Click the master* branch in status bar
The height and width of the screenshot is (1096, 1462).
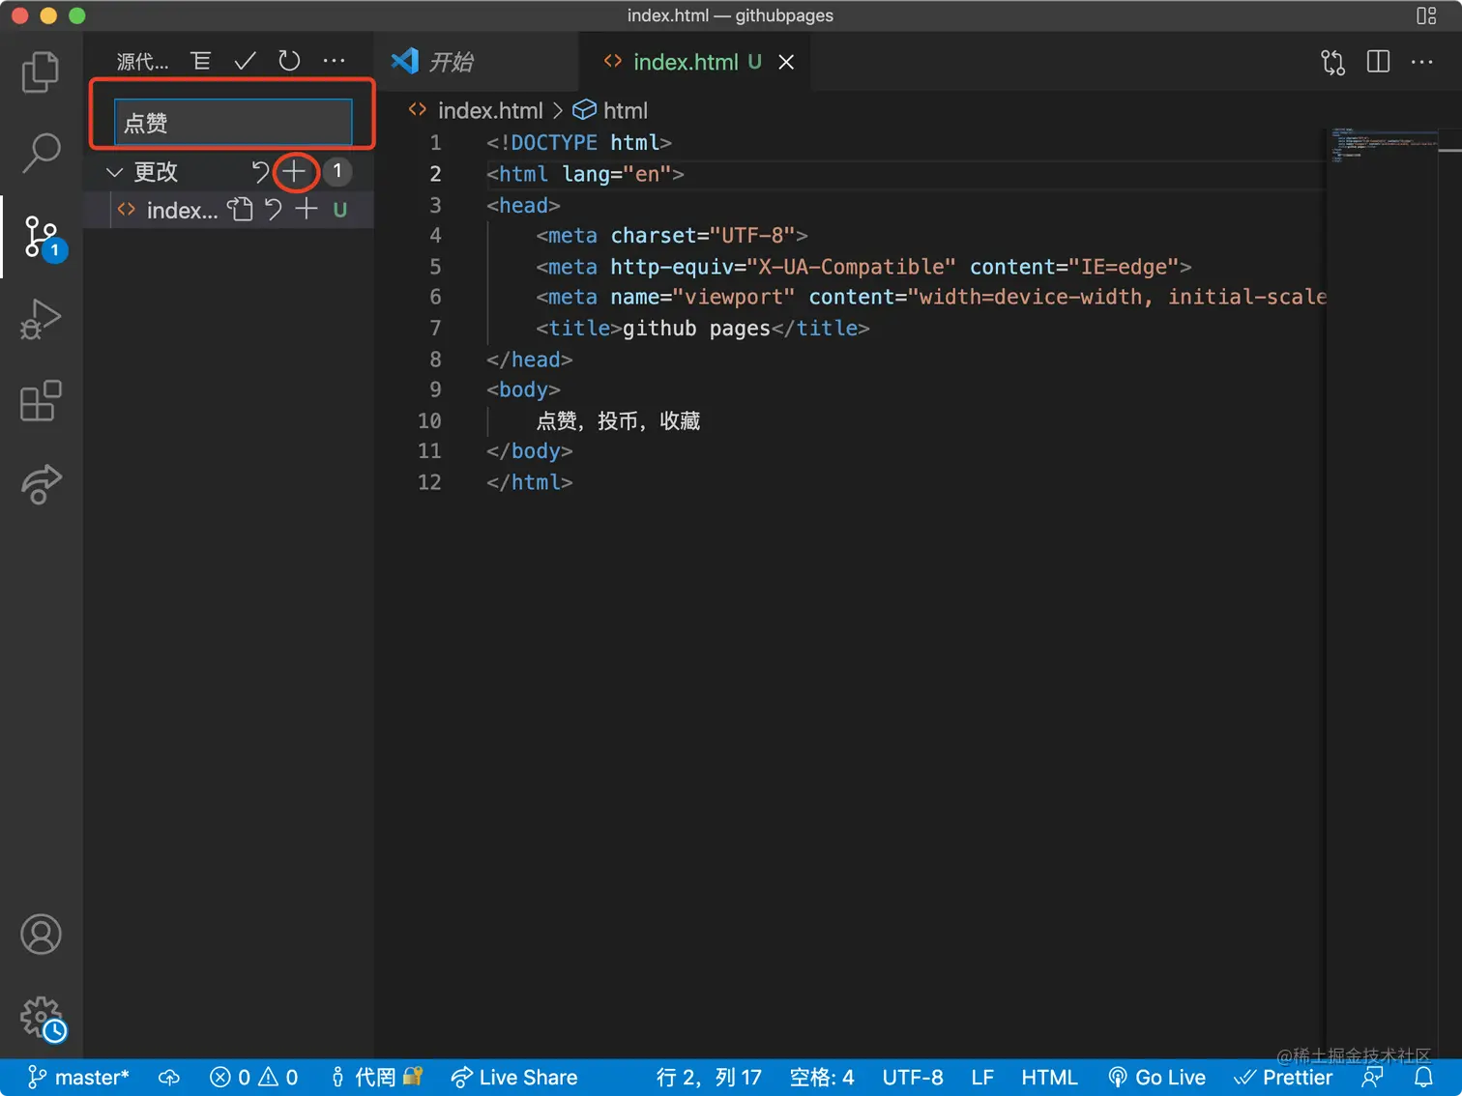point(78,1077)
